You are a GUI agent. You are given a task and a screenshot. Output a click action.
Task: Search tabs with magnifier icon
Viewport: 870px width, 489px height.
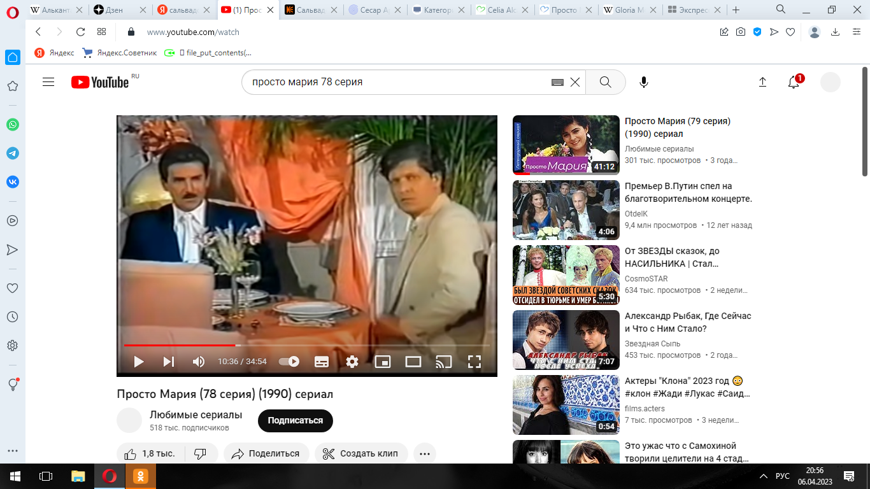(x=781, y=10)
